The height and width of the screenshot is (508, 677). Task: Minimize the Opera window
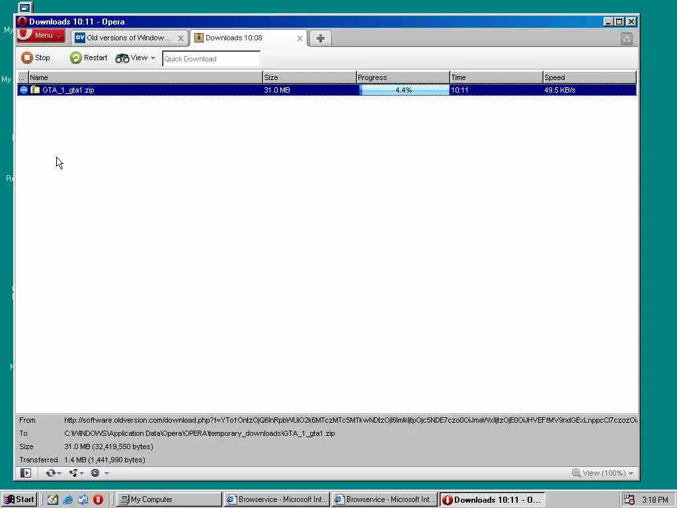[x=608, y=22]
